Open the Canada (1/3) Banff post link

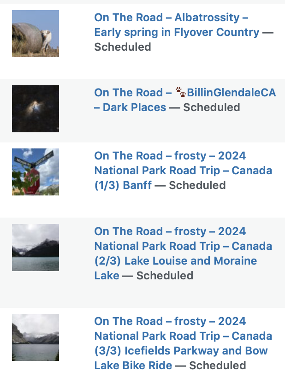click(x=183, y=171)
